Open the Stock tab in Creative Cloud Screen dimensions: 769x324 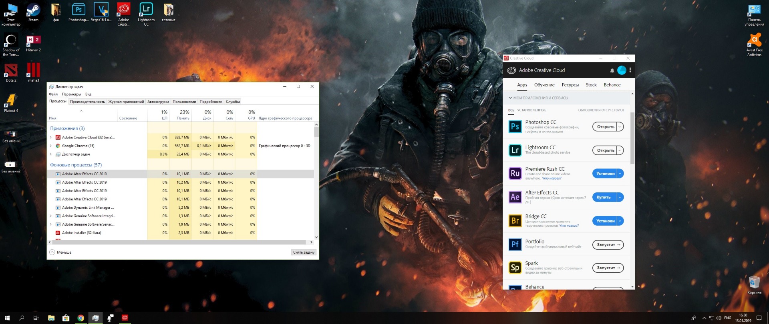point(591,85)
